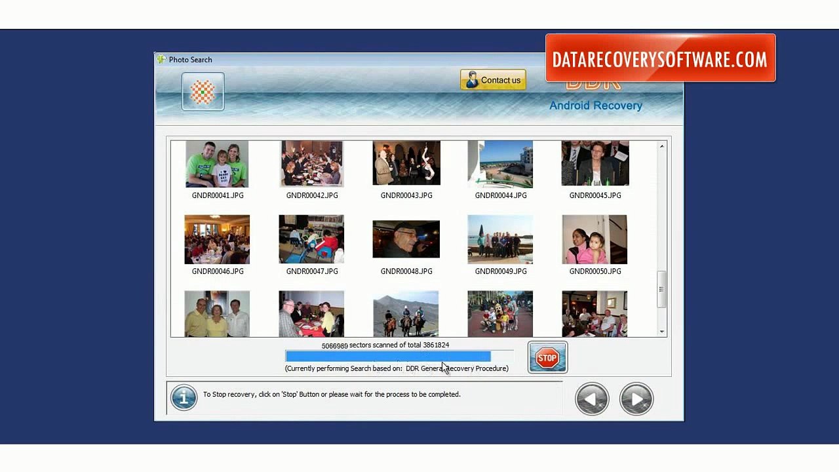This screenshot has height=472, width=839.
Task: Click the sectors scanned status text
Action: tap(385, 345)
